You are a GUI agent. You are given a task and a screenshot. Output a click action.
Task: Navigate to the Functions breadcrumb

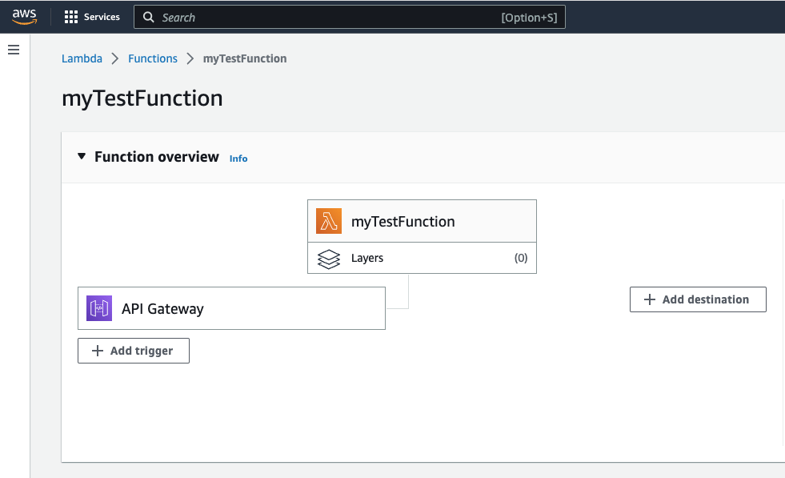[x=153, y=58]
